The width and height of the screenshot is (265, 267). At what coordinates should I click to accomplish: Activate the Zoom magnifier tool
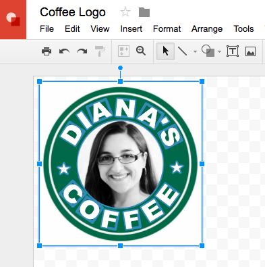(141, 51)
